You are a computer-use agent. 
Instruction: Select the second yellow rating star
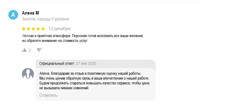pos(28,29)
